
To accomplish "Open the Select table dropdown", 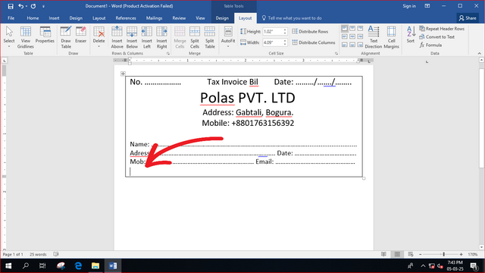I will [9, 37].
